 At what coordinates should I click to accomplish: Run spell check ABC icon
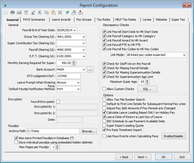(33, 12)
